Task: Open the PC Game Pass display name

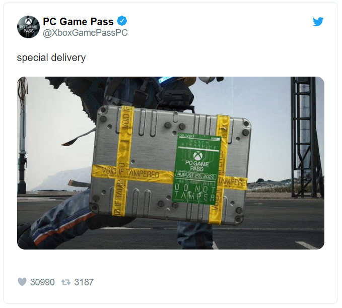Action: point(78,21)
